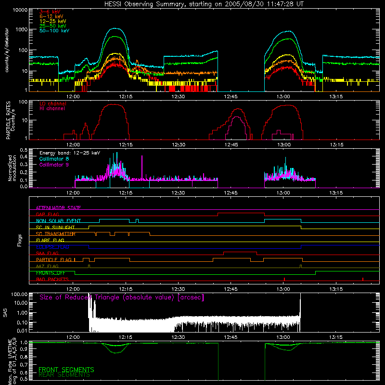Viewport: 385px width, 385px height.
Task: Click the HI channel legend label
Action: point(52,109)
